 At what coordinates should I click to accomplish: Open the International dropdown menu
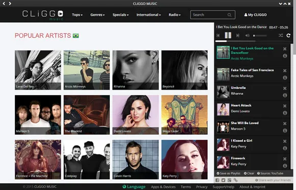click(149, 15)
